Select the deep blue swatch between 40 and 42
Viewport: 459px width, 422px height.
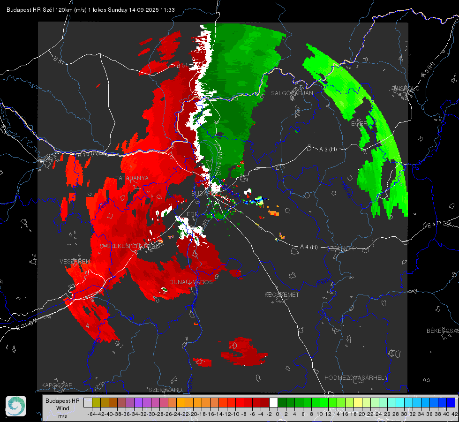(451, 402)
